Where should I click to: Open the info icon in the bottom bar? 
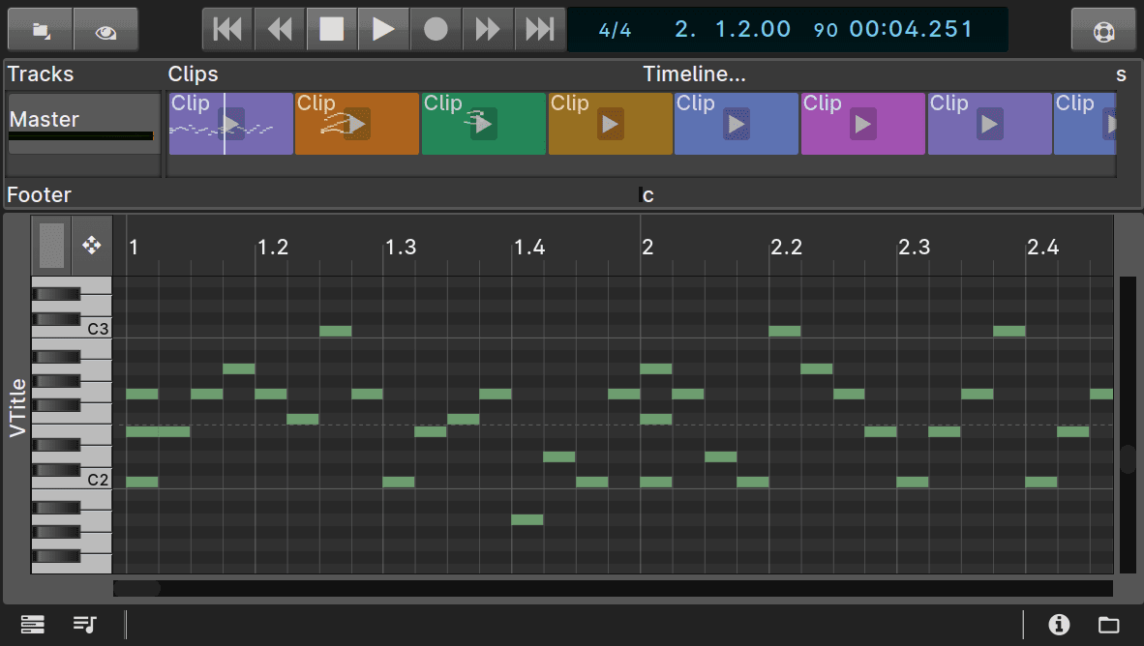[1058, 624]
